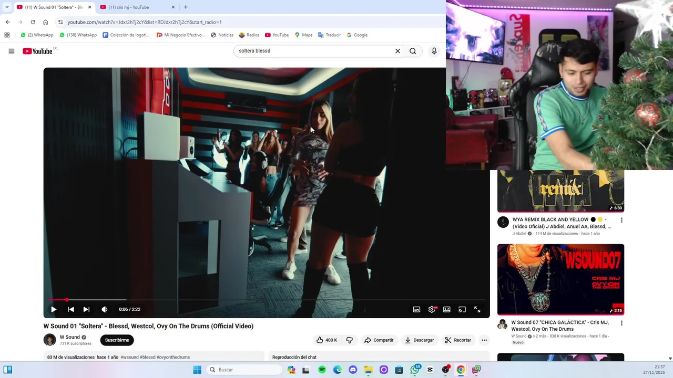The width and height of the screenshot is (673, 378).
Task: Go to the browser home page
Action: pyautogui.click(x=45, y=22)
